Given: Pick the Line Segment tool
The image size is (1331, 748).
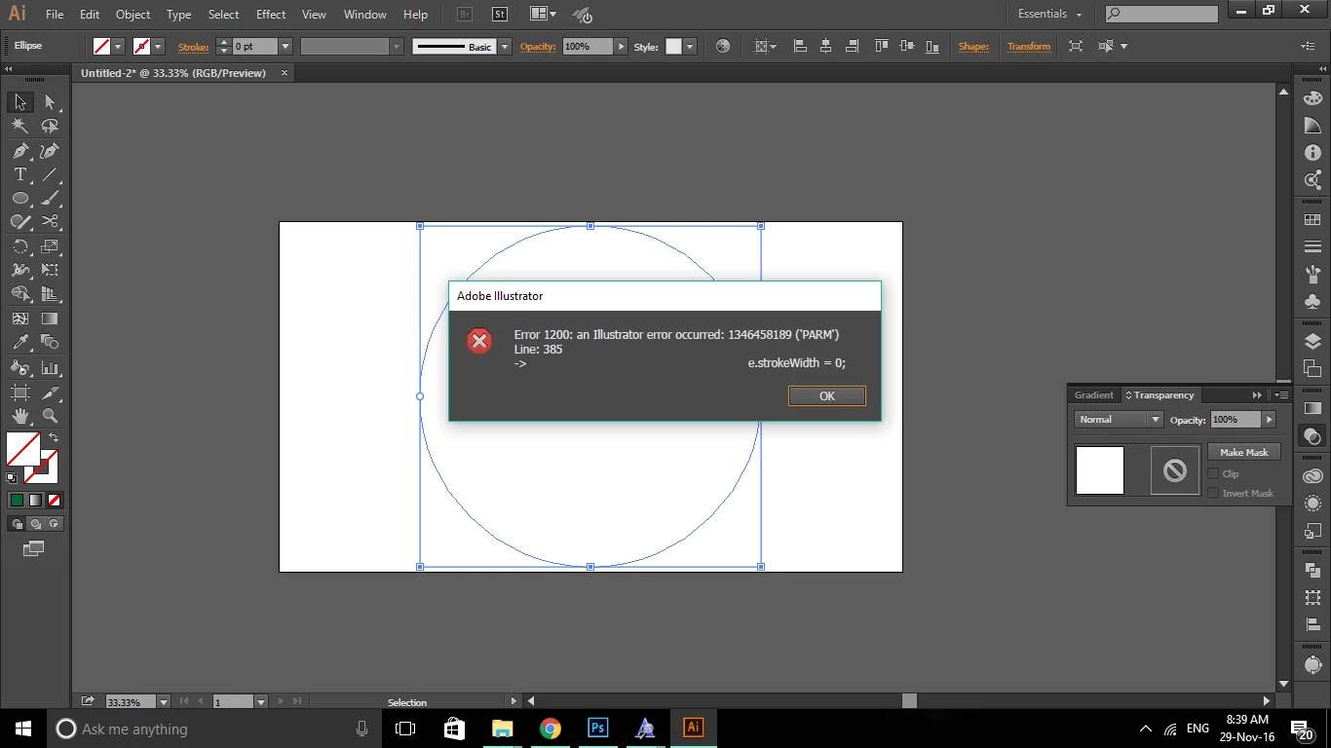Looking at the screenshot, I should tap(50, 174).
